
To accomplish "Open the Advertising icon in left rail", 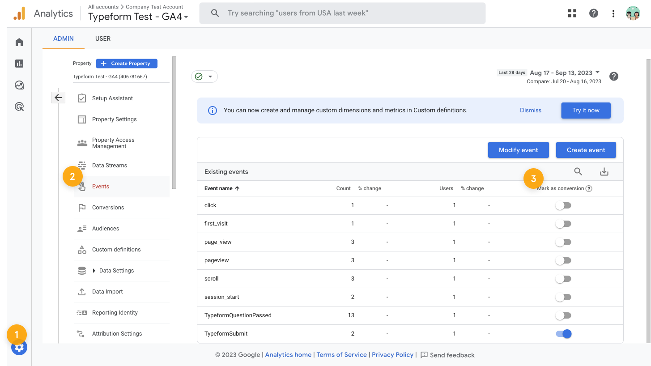I will click(19, 106).
